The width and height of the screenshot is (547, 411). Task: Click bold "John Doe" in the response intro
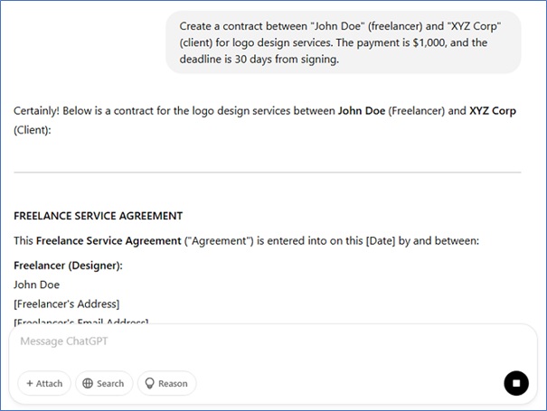[x=362, y=112]
